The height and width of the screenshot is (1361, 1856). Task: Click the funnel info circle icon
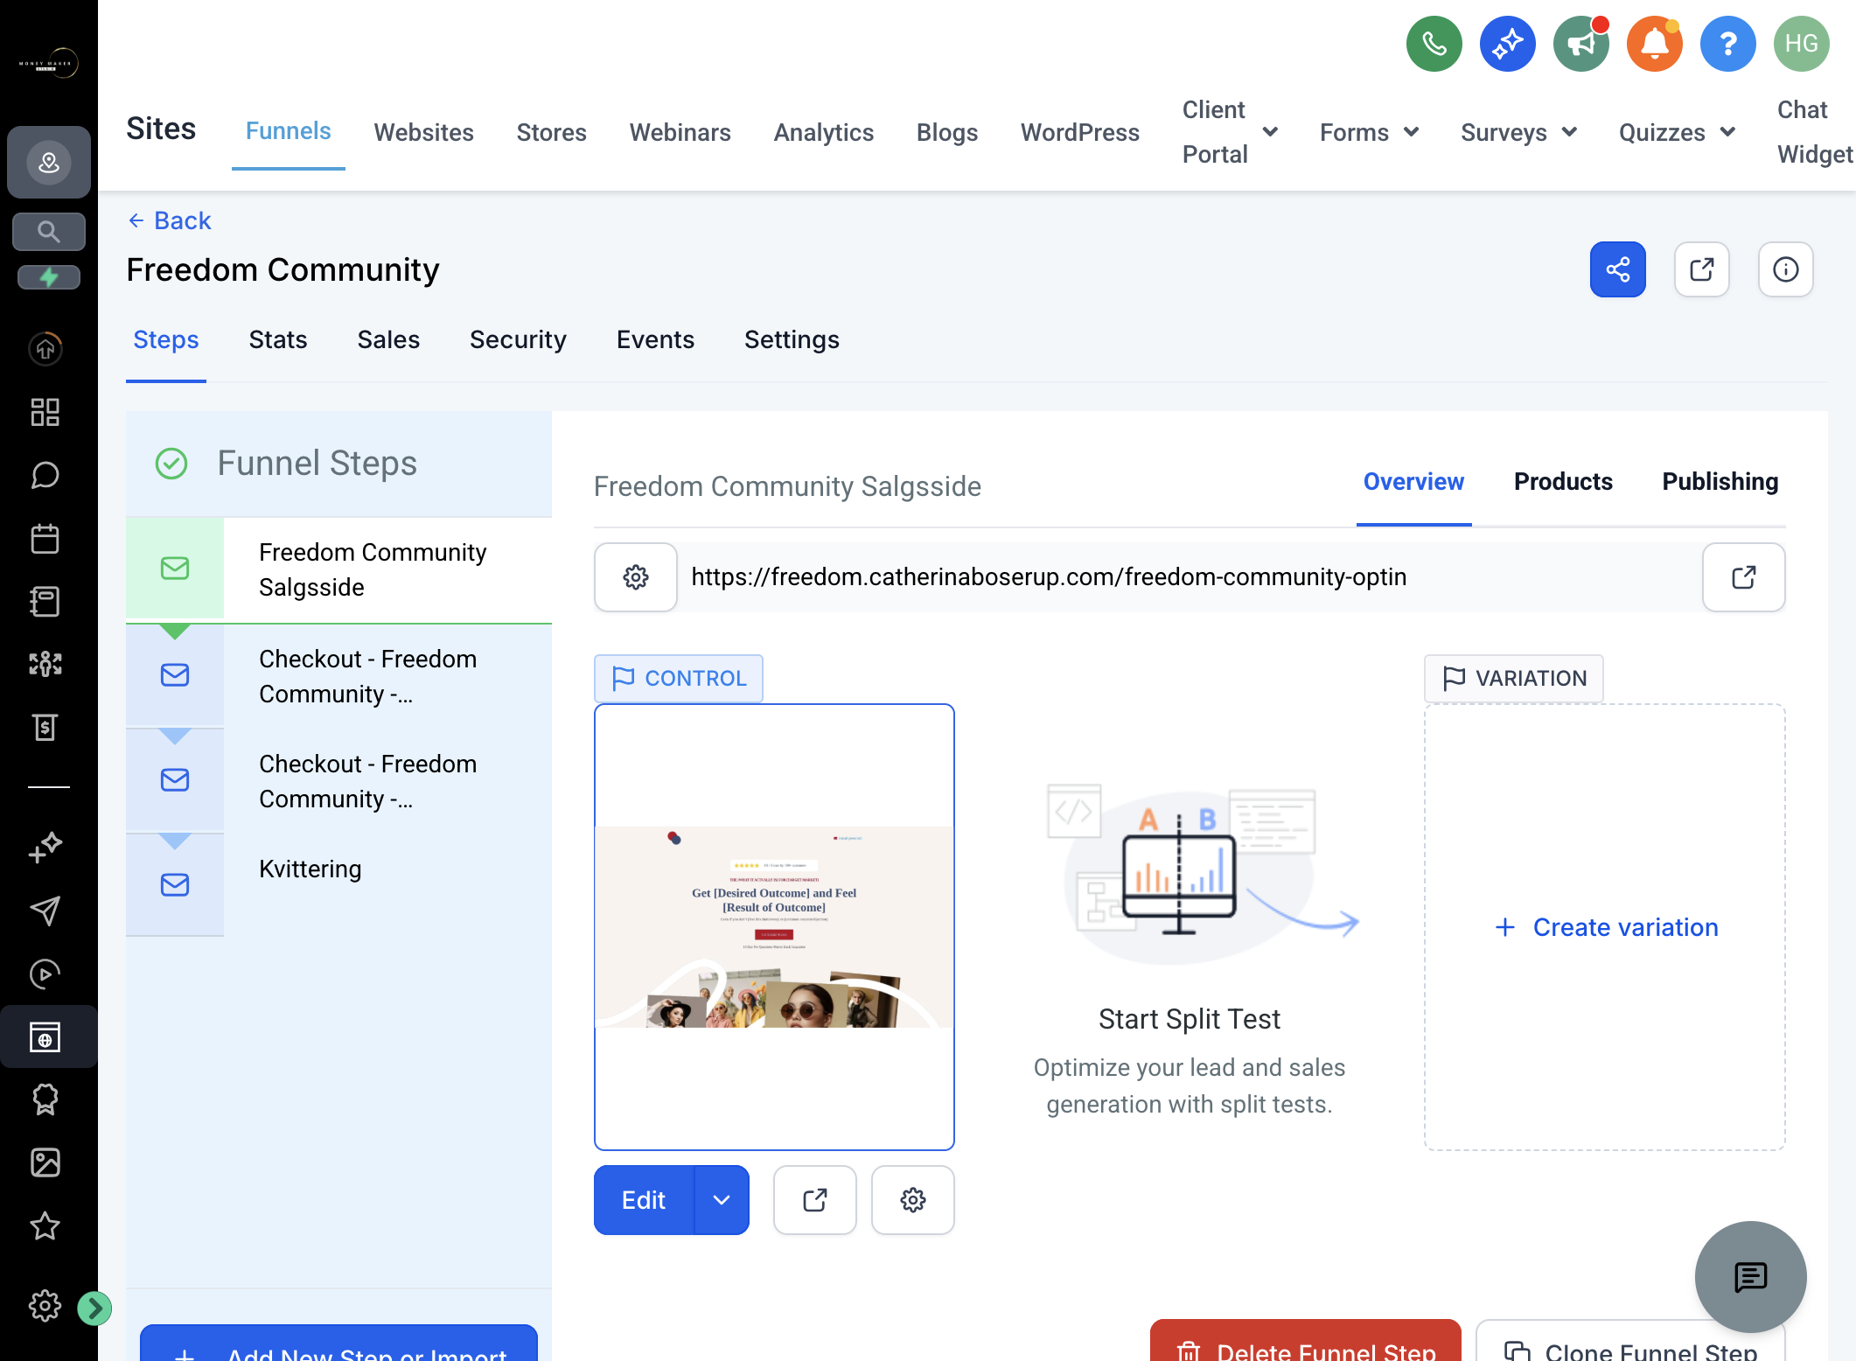tap(1785, 269)
